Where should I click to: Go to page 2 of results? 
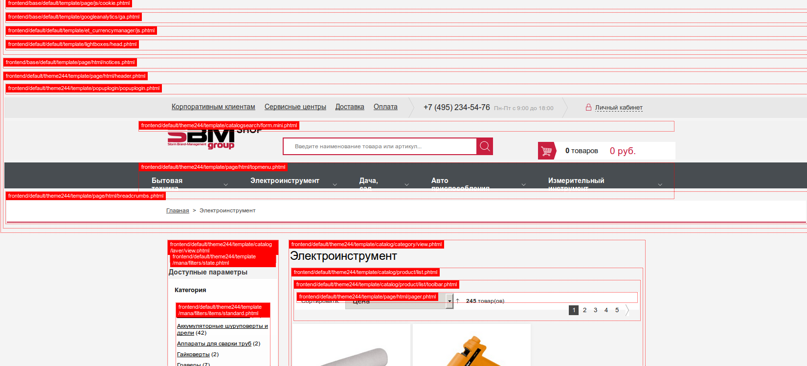[584, 310]
